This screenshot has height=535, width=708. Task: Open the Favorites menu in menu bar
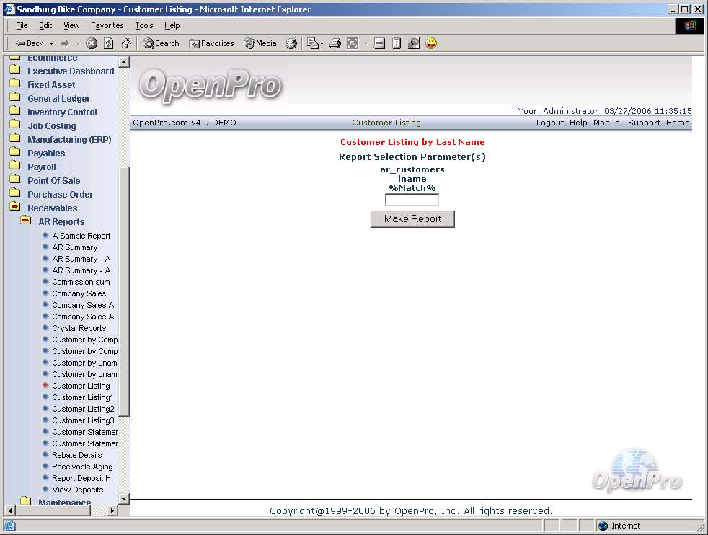coord(107,25)
